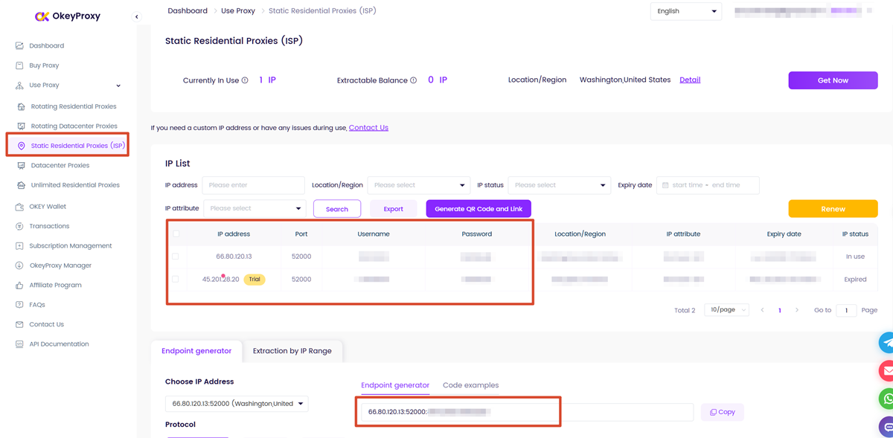Image resolution: width=893 pixels, height=438 pixels.
Task: Click the Dashboard sidebar icon
Action: tap(19, 45)
